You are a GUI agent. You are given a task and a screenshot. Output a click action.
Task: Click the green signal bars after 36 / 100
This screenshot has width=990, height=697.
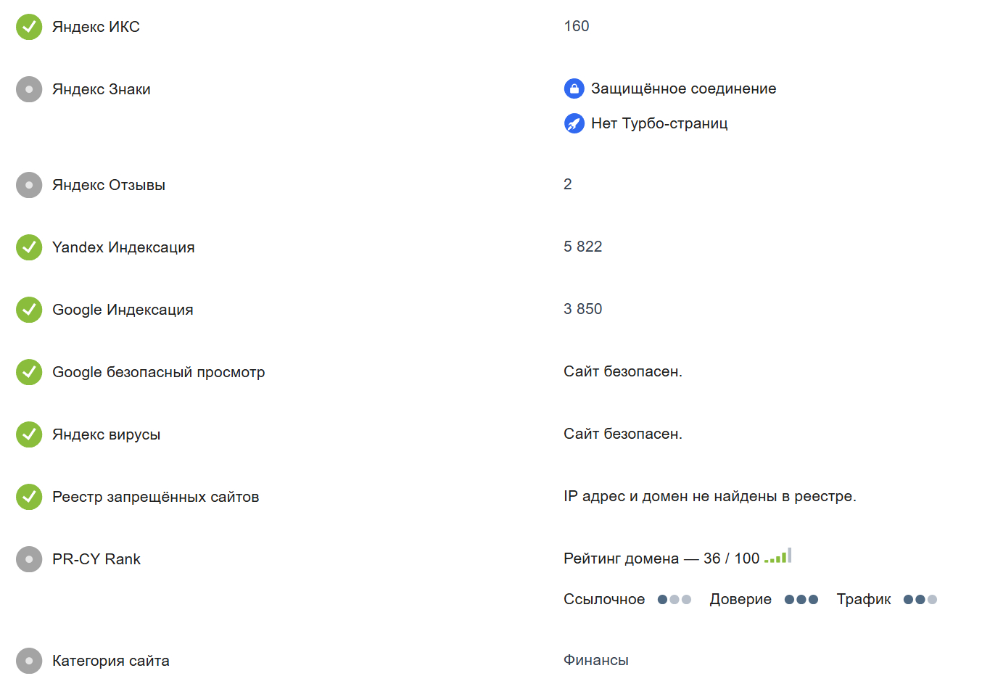[778, 556]
